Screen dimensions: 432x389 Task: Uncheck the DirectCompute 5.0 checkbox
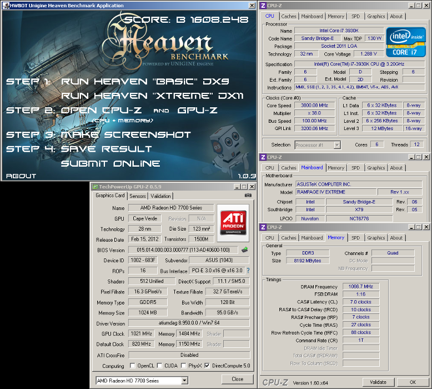click(x=207, y=366)
